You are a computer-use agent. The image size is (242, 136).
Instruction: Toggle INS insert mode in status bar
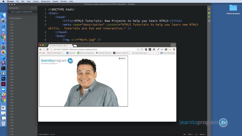184,134
